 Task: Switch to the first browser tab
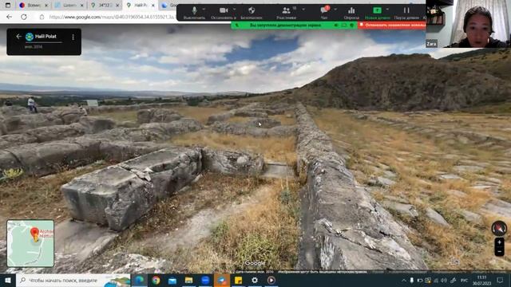coord(33,6)
